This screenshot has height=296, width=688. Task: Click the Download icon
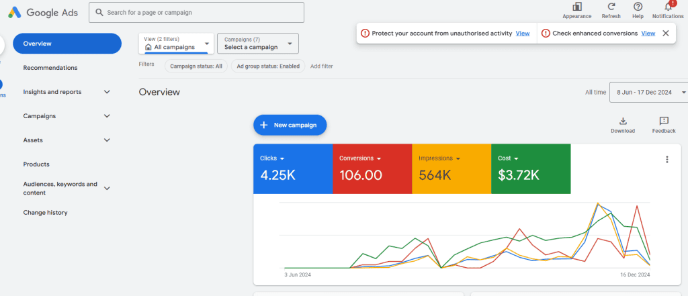point(622,121)
